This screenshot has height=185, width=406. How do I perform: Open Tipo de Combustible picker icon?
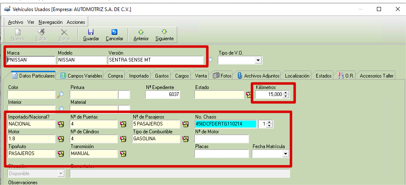click(x=185, y=139)
